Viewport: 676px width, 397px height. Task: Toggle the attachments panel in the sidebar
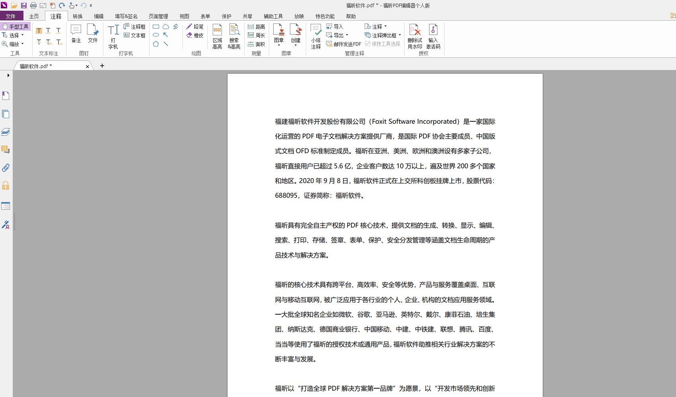6,168
